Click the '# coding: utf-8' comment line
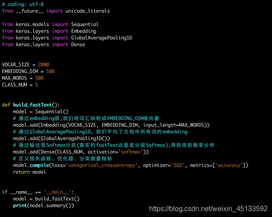Screen dimensions: 272x217 click(x=23, y=4)
